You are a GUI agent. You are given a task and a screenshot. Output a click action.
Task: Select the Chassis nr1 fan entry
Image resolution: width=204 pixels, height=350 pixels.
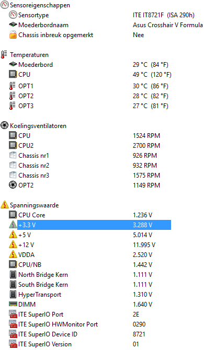[x=84, y=155]
